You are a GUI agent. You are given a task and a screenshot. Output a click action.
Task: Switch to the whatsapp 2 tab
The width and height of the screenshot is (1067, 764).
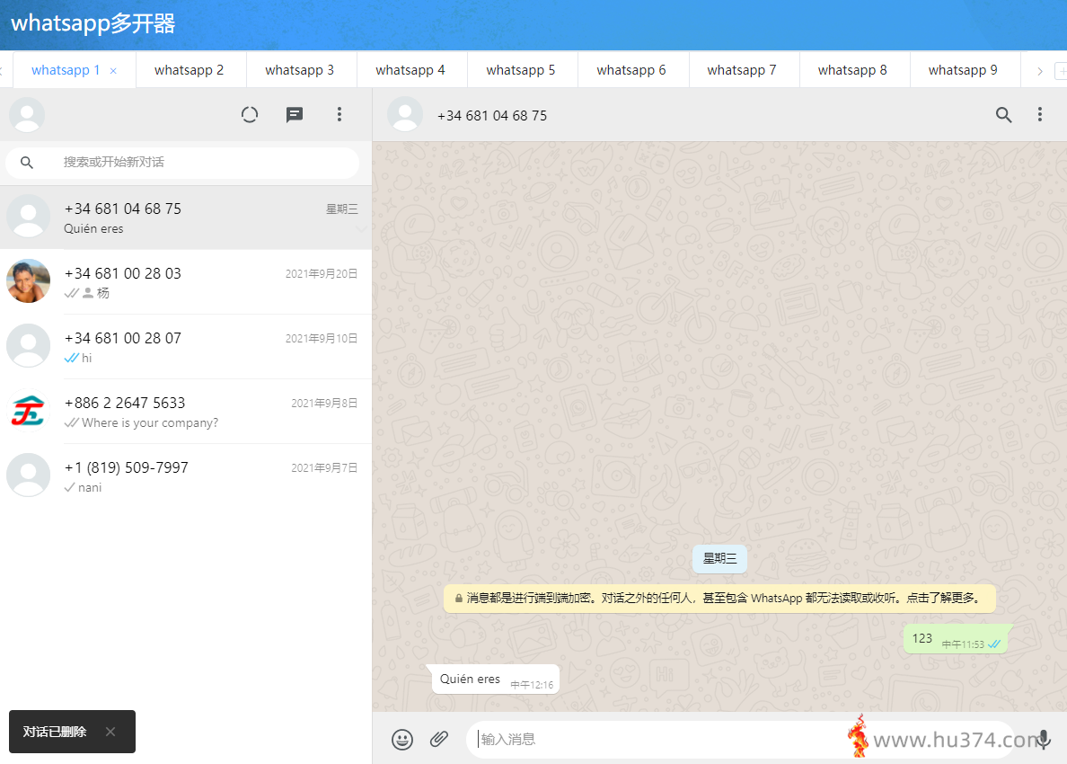pos(190,70)
